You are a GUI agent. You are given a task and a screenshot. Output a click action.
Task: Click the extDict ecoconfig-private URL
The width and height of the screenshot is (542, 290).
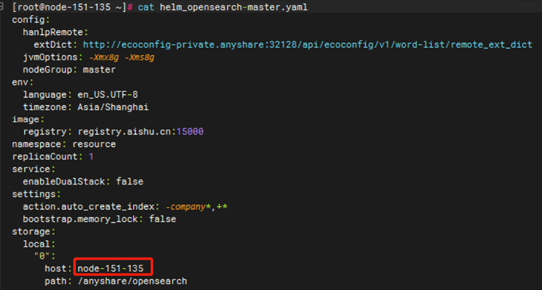click(x=307, y=45)
